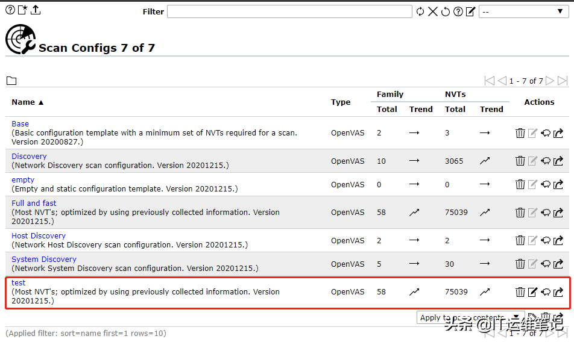Screen dimensions: 574x342
Task: Export the System Discovery config
Action: coord(558,264)
